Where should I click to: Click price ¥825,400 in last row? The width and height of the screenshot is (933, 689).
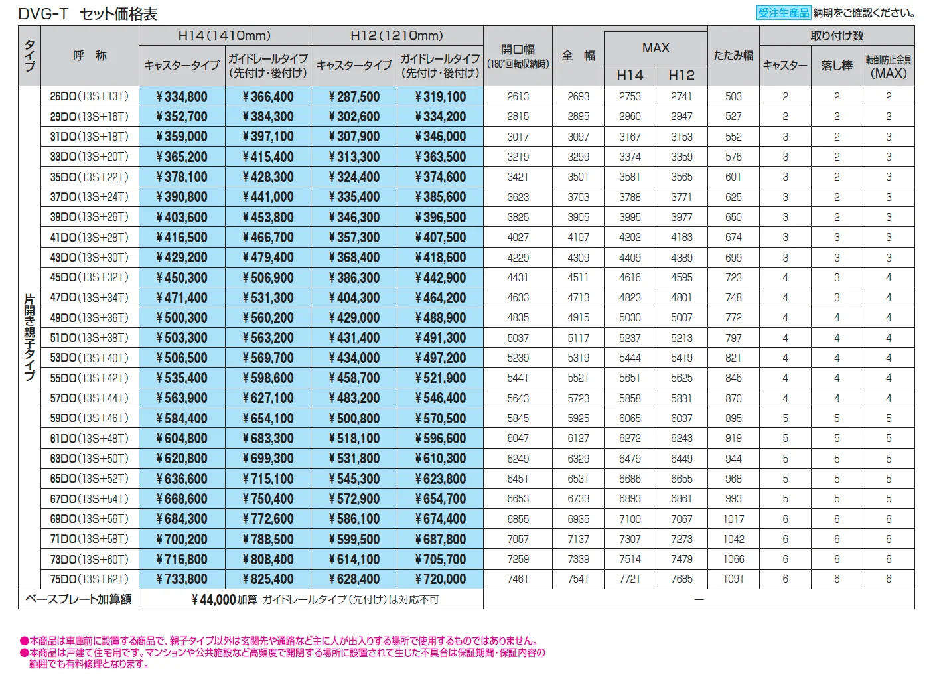coord(268,579)
